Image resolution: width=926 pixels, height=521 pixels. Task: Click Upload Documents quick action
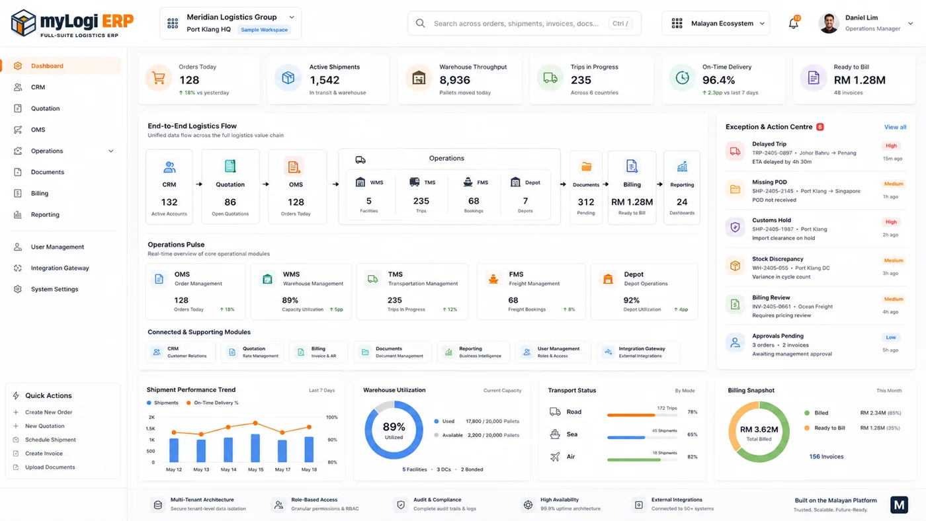(x=50, y=467)
